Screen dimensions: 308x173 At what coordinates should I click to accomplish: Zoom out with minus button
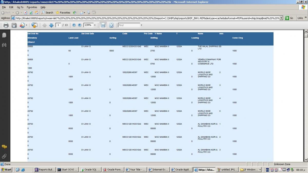click(x=74, y=25)
